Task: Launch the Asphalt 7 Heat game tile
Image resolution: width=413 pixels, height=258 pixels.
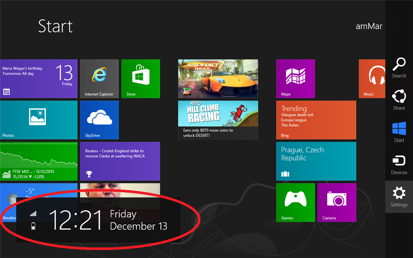Action: 218,79
